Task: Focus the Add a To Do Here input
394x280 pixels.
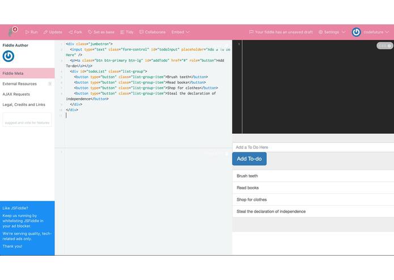Action: pyautogui.click(x=313, y=147)
